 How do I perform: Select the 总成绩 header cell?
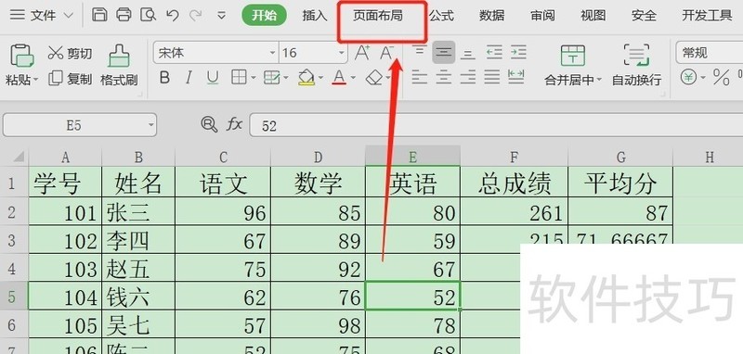coord(515,183)
